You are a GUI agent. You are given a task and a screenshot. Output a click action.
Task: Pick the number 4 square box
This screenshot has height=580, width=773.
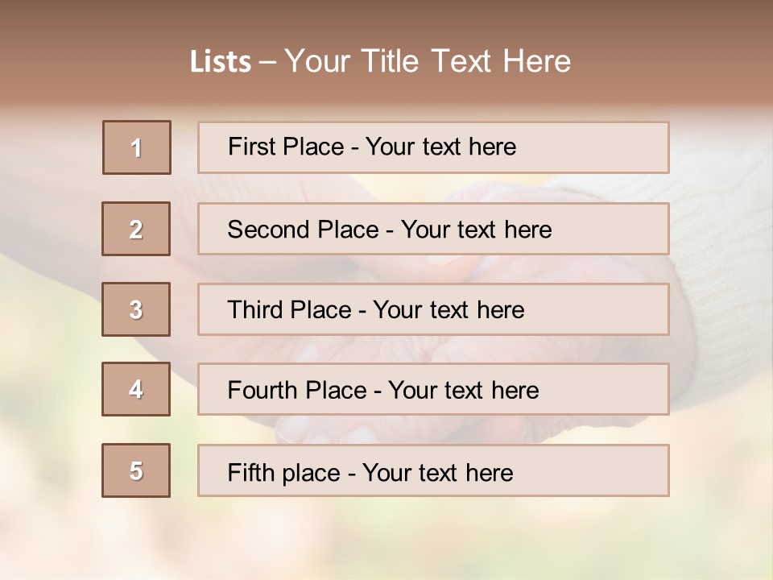coord(136,389)
